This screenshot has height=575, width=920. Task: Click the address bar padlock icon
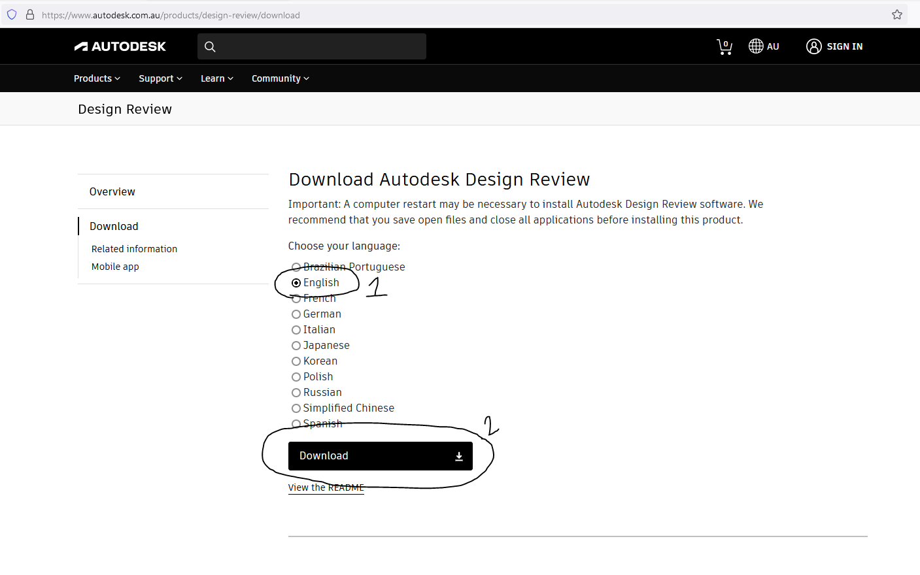(x=30, y=14)
